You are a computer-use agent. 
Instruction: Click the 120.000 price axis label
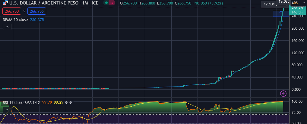298,53
